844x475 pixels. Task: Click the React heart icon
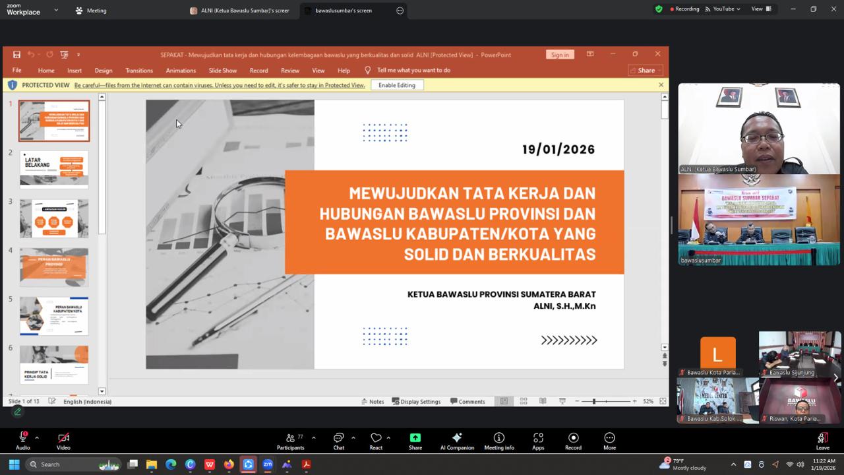point(376,437)
